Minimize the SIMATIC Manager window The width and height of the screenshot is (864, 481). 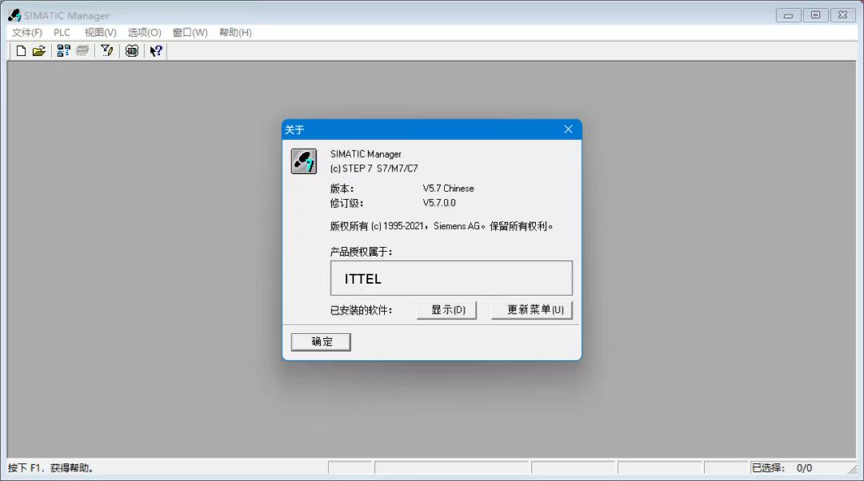pyautogui.click(x=789, y=15)
